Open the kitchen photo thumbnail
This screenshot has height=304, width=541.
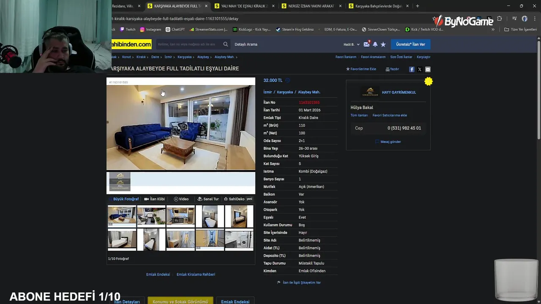coord(180,216)
